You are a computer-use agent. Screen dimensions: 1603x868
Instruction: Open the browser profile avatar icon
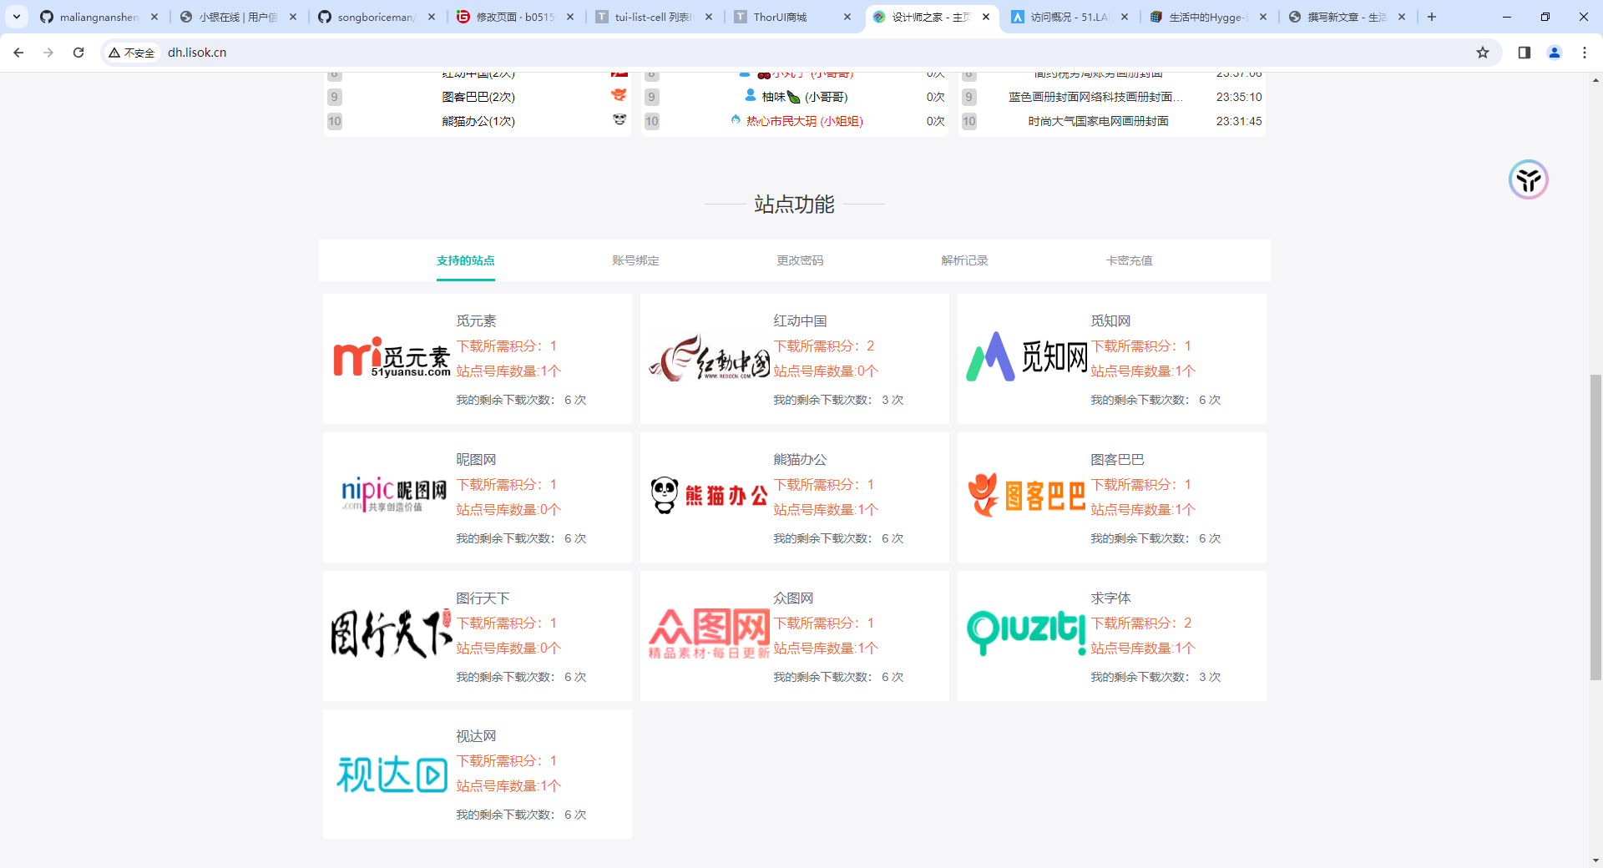(x=1555, y=53)
